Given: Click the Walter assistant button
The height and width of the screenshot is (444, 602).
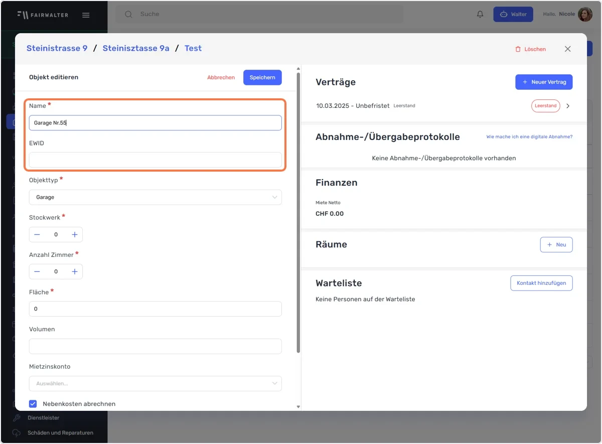Looking at the screenshot, I should 513,14.
